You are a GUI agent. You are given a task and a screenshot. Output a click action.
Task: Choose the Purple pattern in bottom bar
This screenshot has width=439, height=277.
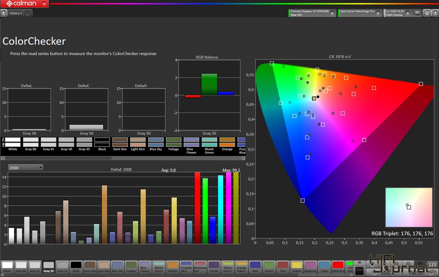click(x=214, y=267)
